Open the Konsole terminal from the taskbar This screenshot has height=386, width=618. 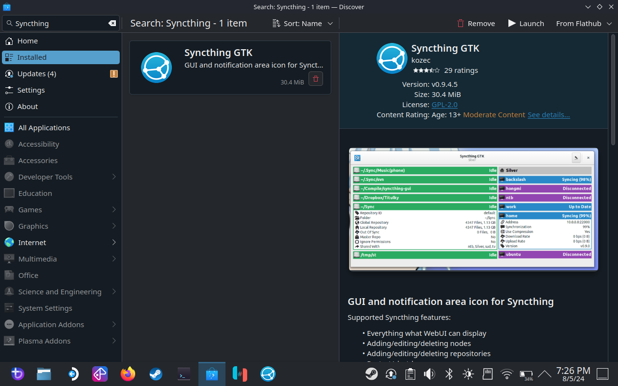(184, 374)
